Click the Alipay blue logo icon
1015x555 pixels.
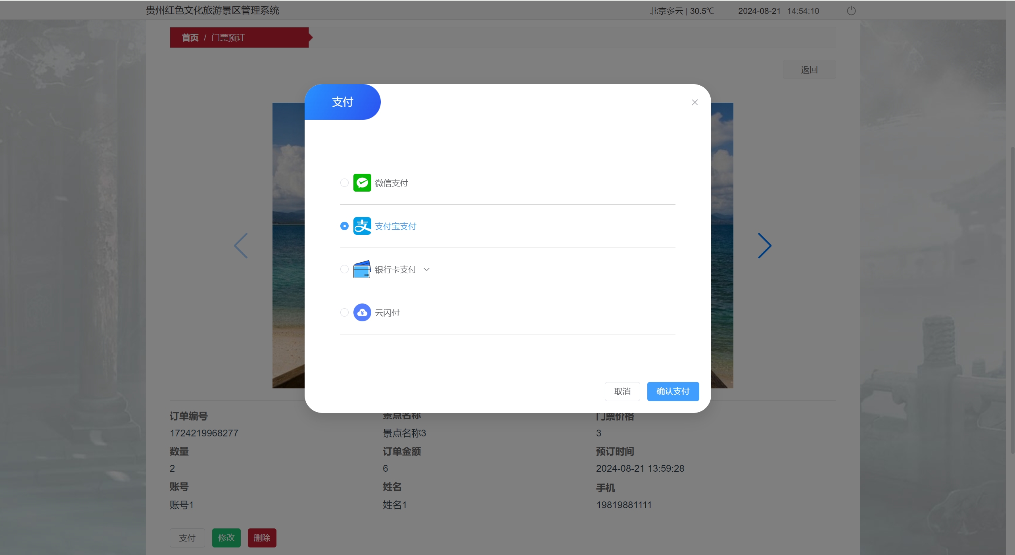click(x=362, y=226)
